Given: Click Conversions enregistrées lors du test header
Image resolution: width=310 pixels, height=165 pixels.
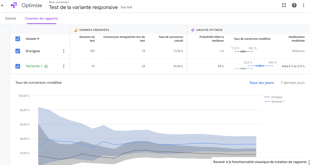Looking at the screenshot, I should click(124, 39).
